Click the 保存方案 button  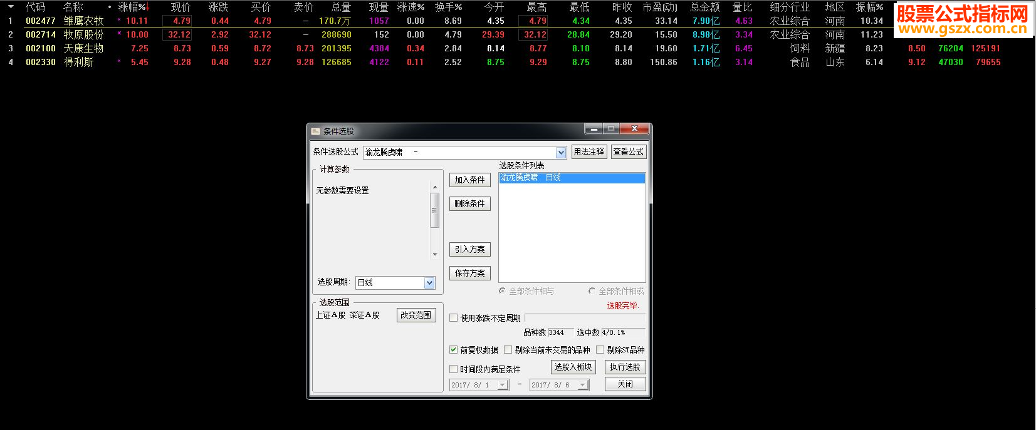click(x=470, y=273)
